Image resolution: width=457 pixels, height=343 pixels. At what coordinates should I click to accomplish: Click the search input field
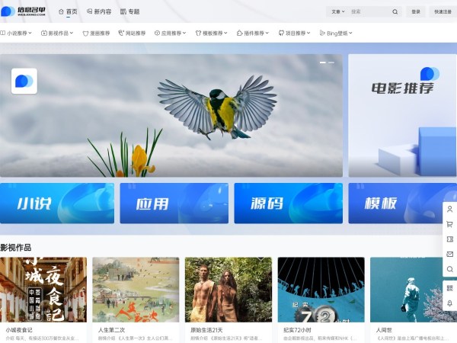tap(369, 11)
